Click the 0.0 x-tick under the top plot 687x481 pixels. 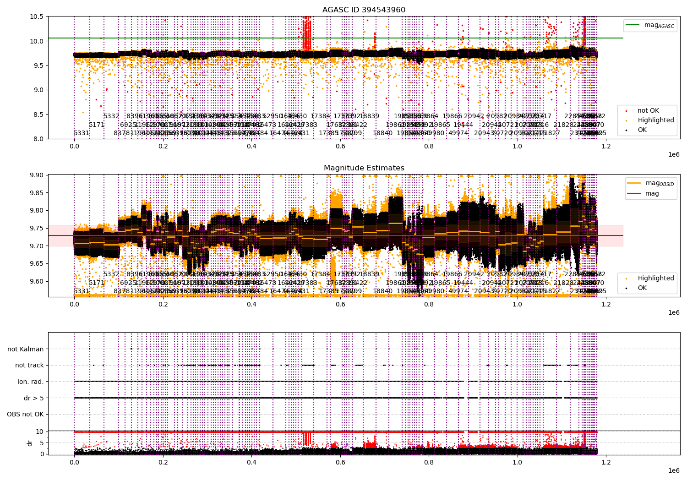pos(74,146)
